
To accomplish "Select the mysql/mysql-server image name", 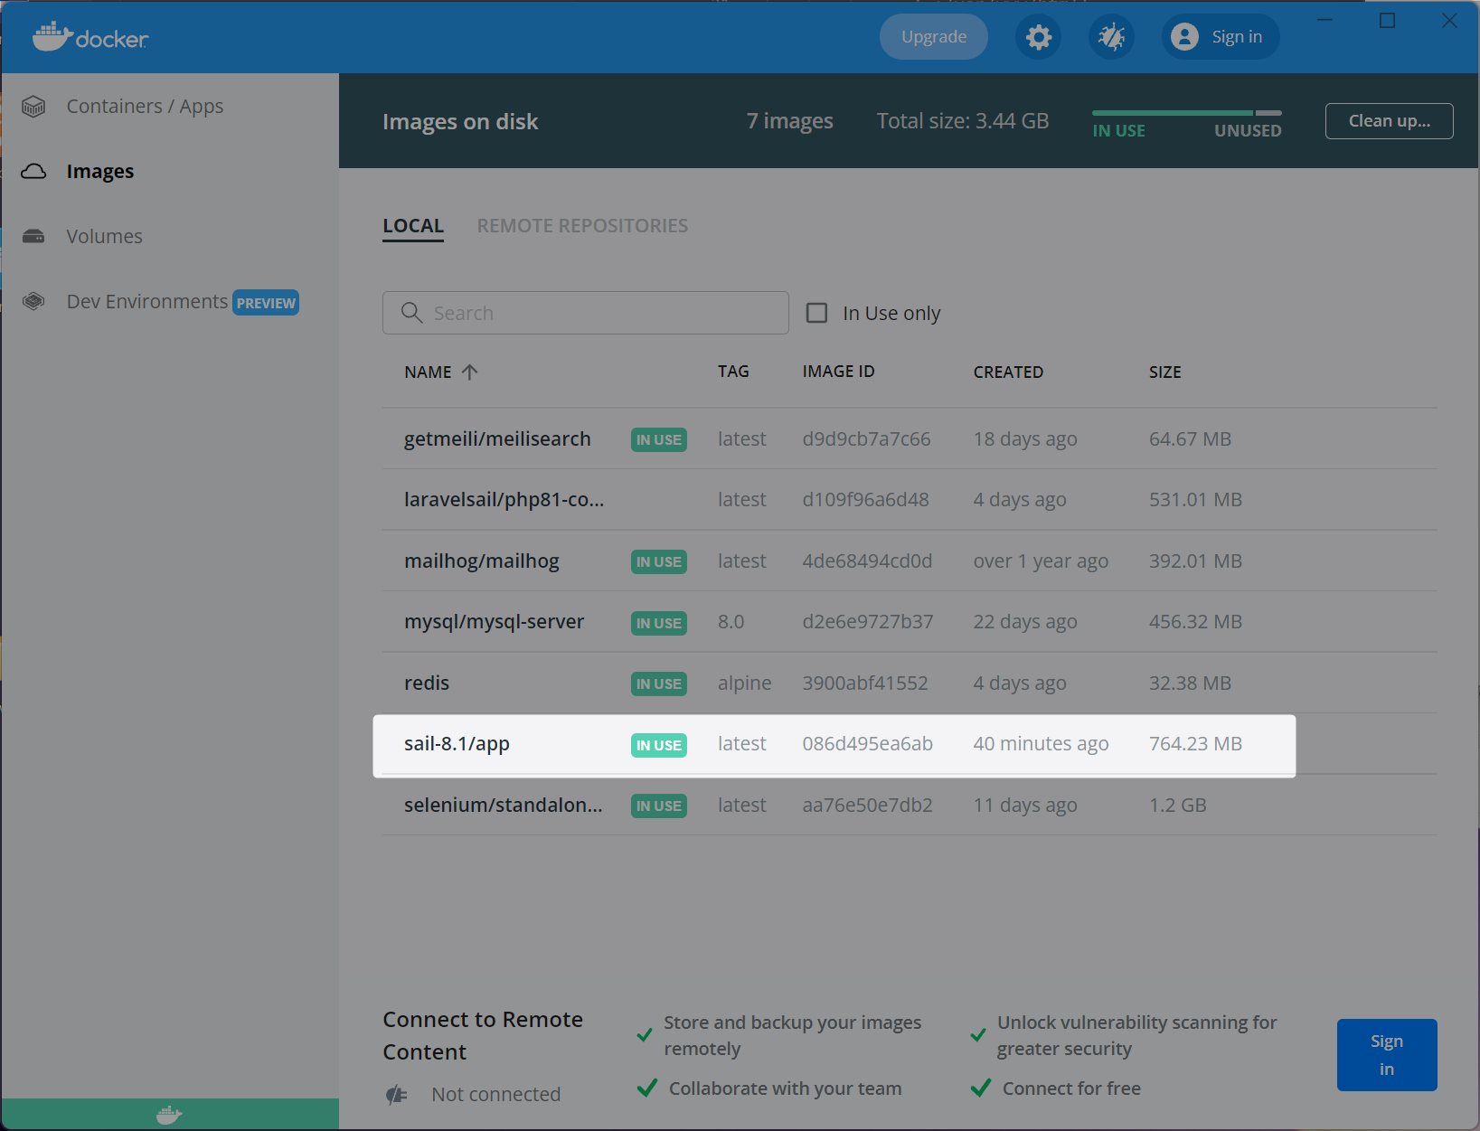I will click(x=495, y=622).
